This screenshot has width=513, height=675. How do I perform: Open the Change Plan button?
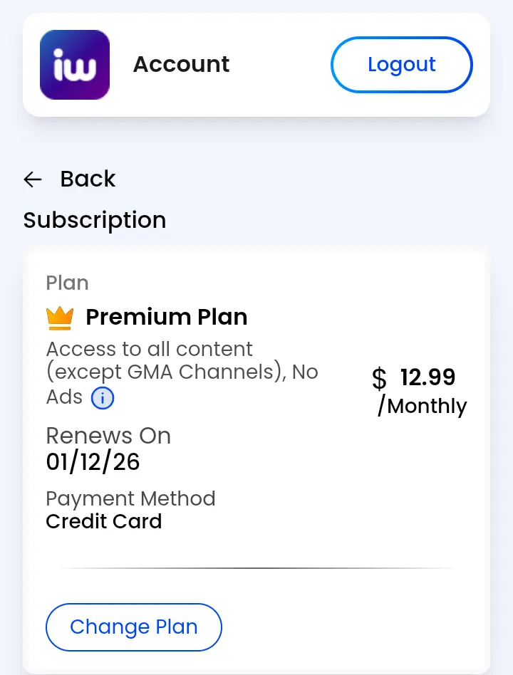click(x=134, y=627)
